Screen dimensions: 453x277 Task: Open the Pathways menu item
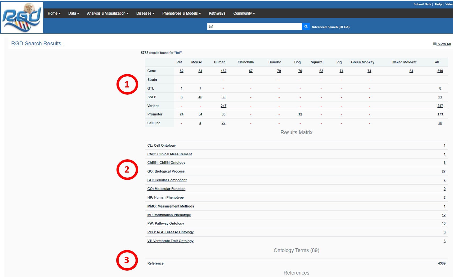pyautogui.click(x=217, y=13)
